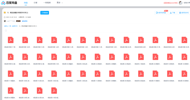Screen dimensions: 190x100
Task: Open PDF 明实录 17 in third row
Action: [x=11, y=74]
